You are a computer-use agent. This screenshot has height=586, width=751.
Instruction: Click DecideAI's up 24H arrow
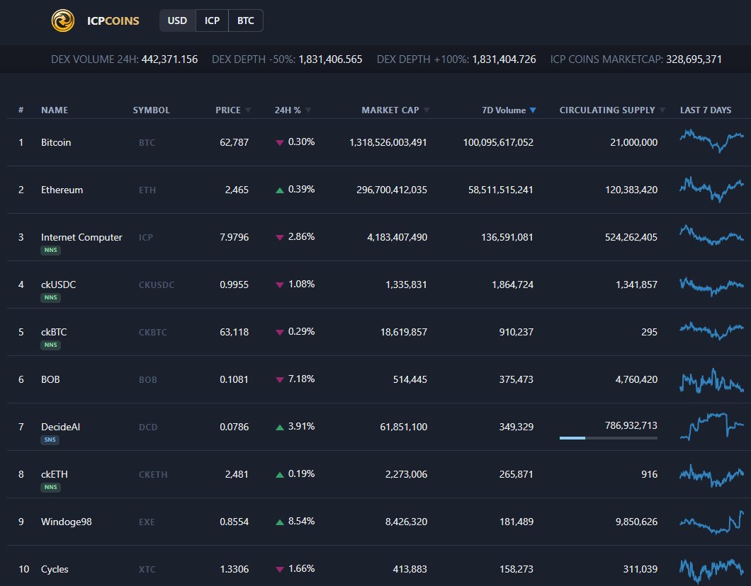[280, 427]
